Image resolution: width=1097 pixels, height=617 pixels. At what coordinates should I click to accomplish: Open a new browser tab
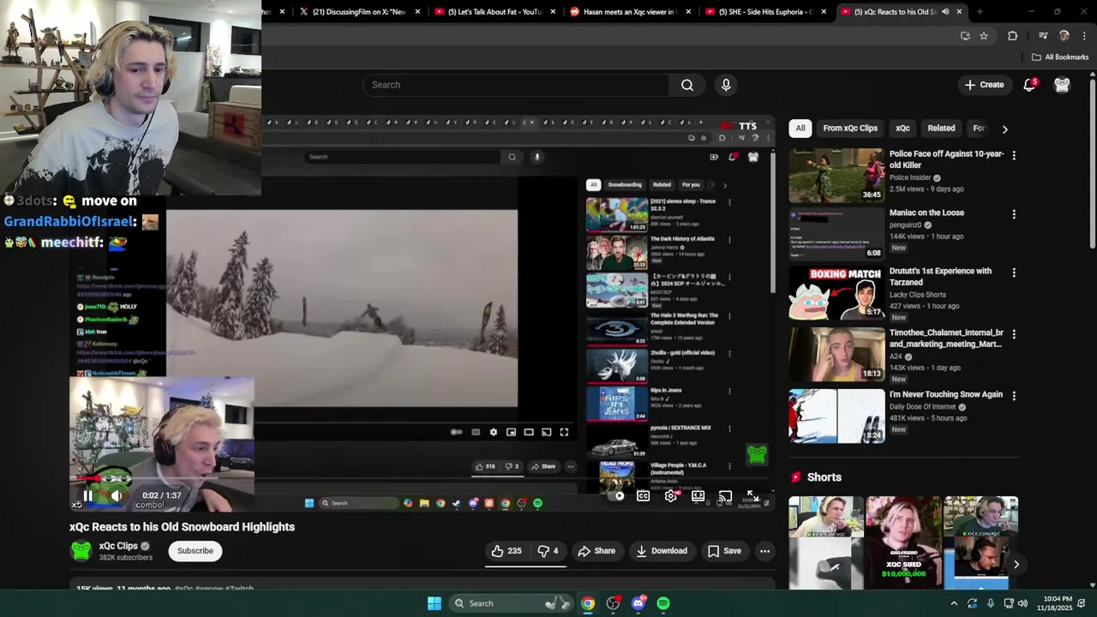[980, 12]
